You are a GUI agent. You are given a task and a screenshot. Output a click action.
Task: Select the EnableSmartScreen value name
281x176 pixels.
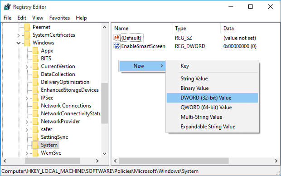[143, 46]
